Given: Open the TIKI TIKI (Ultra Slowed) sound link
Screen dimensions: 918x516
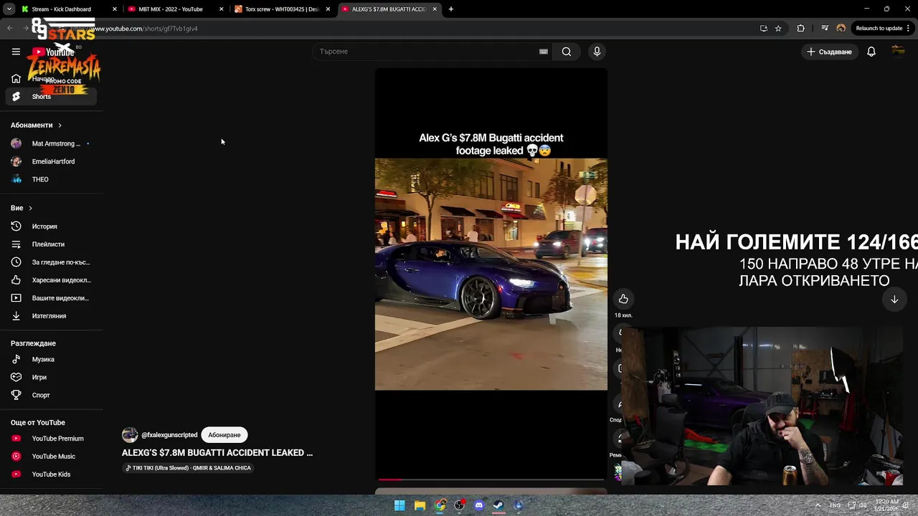Looking at the screenshot, I should (x=189, y=468).
